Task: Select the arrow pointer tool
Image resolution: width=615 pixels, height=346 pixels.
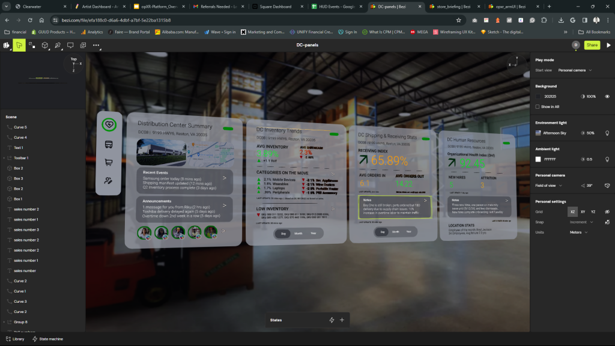Action: [x=19, y=45]
